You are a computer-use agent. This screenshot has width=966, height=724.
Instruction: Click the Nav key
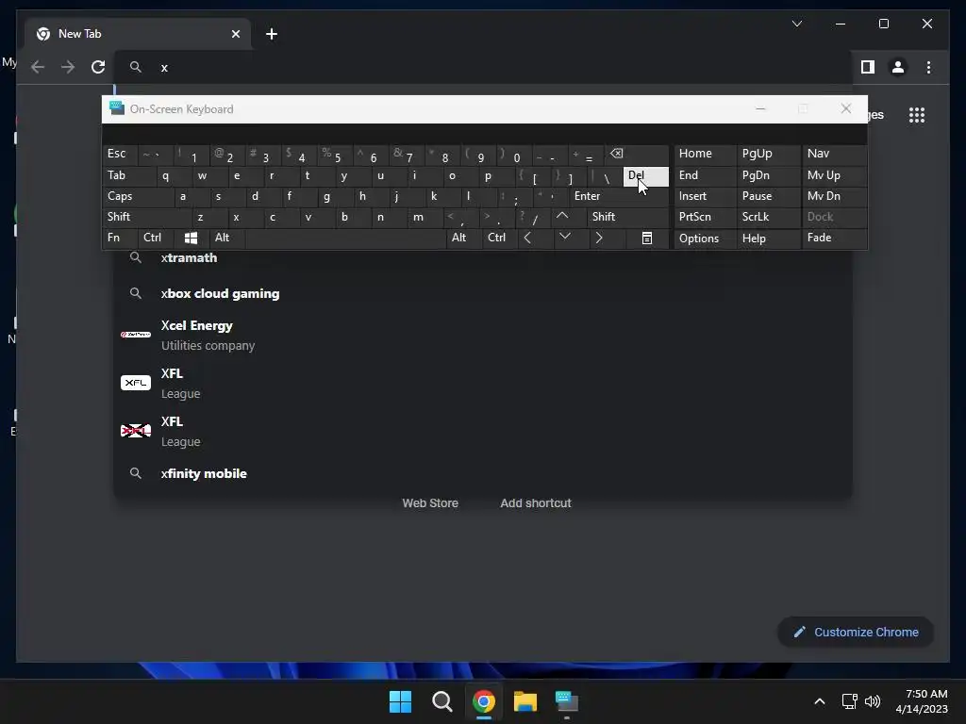click(834, 154)
